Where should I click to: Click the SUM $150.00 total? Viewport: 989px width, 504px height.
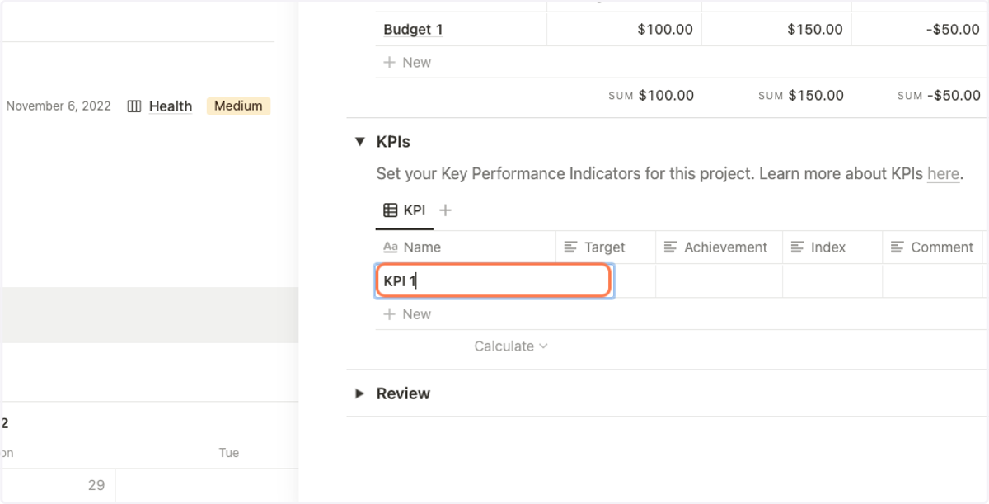[x=801, y=96]
